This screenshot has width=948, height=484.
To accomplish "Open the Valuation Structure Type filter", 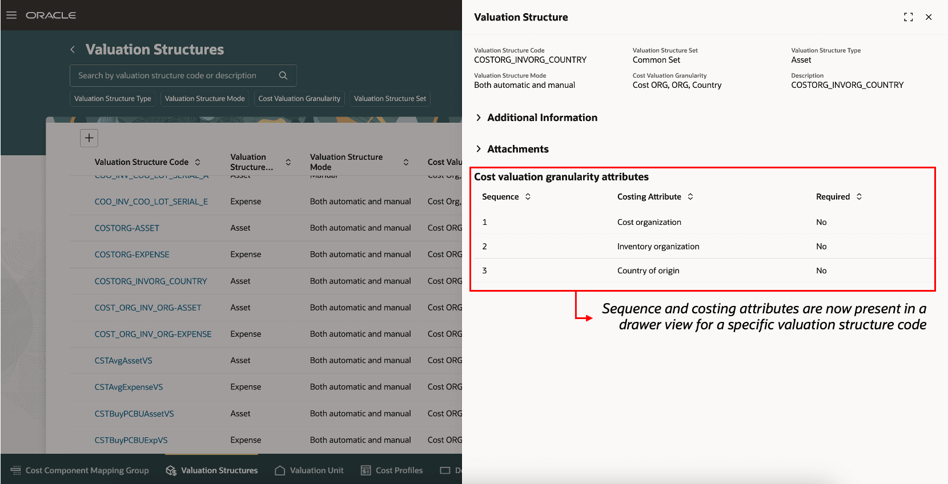I will click(x=113, y=99).
